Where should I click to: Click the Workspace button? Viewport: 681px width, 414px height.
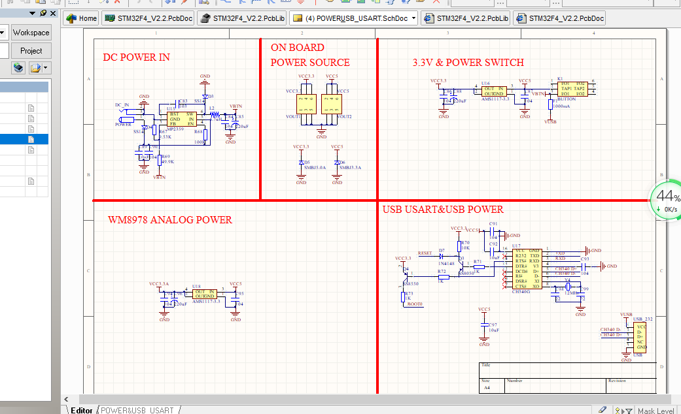[x=31, y=33]
